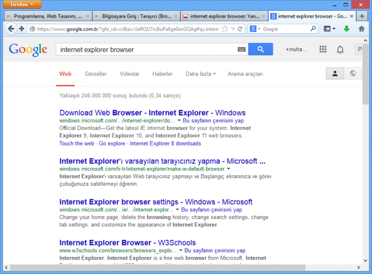Expand the Daha fazla dropdown
The image size is (372, 274).
click(200, 74)
